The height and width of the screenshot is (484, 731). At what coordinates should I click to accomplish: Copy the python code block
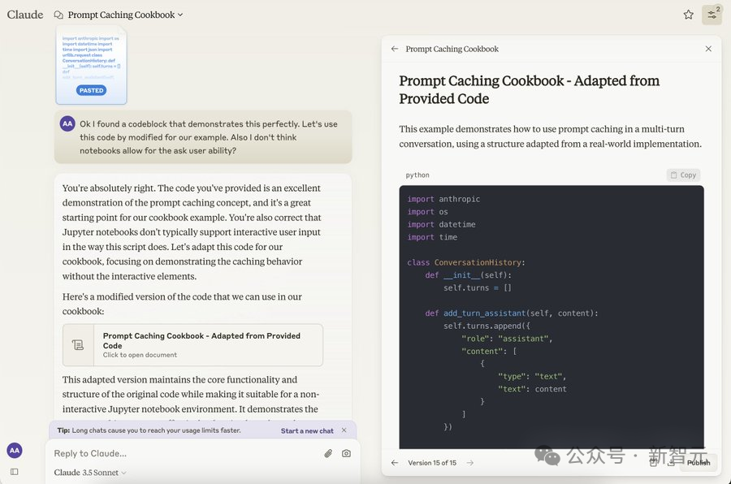pyautogui.click(x=683, y=175)
